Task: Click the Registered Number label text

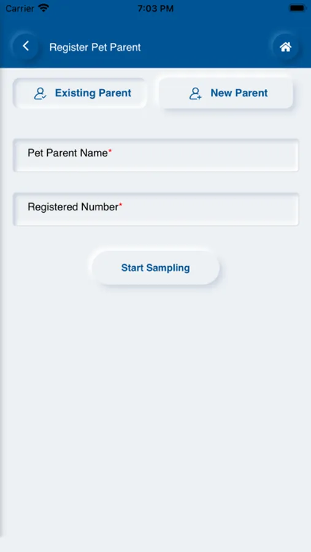Action: [73, 207]
